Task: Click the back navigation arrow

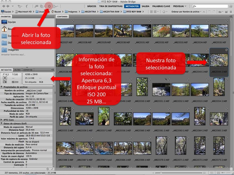Action: pos(3,6)
